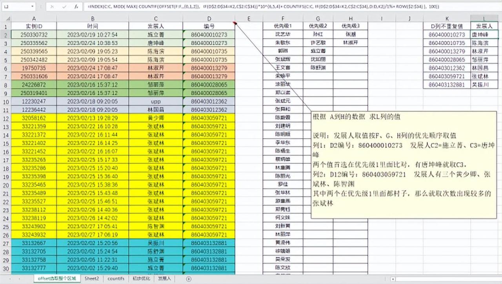
Task: Click the 优先级2 header cell
Action: (318, 26)
